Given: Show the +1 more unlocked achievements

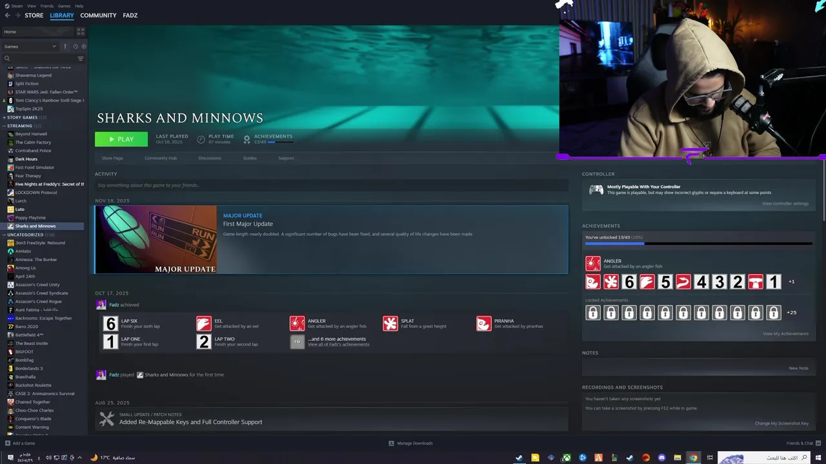Looking at the screenshot, I should click(791, 282).
